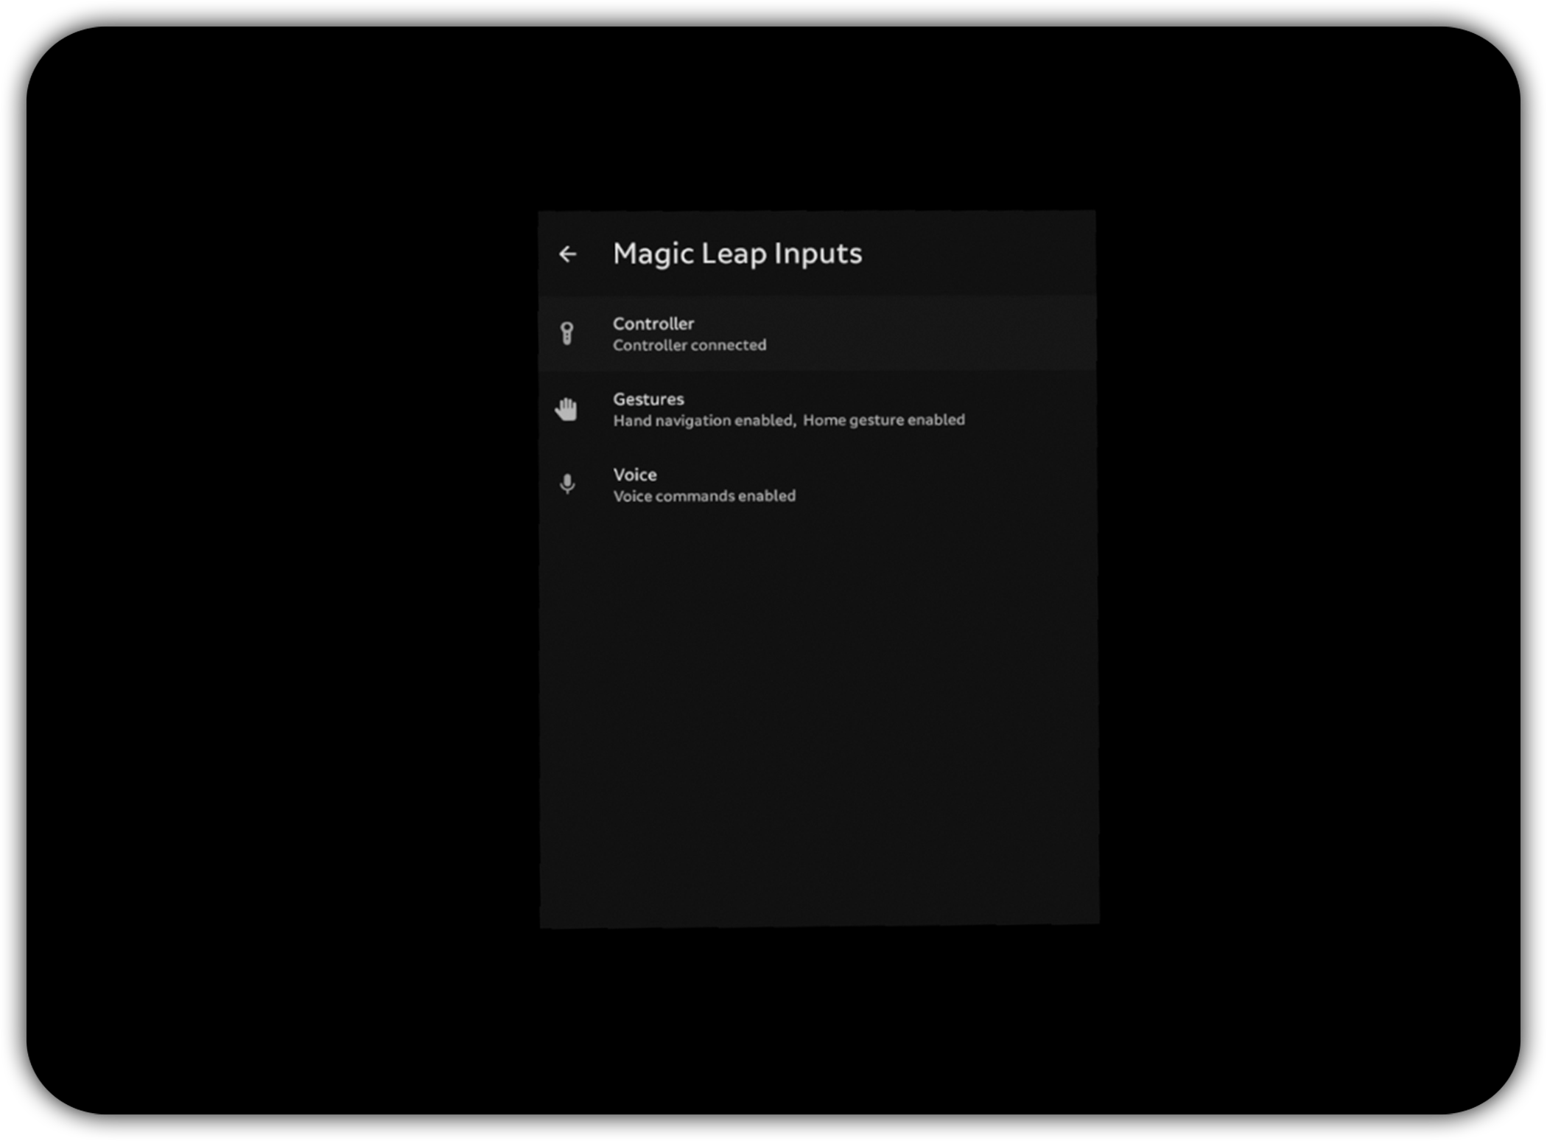The height and width of the screenshot is (1141, 1547).
Task: Click the 'Magic Leap Inputs' page title
Action: (737, 254)
